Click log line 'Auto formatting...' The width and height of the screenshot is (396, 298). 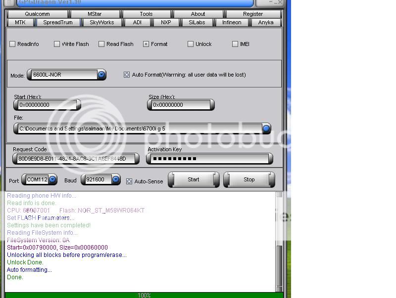tap(29, 270)
